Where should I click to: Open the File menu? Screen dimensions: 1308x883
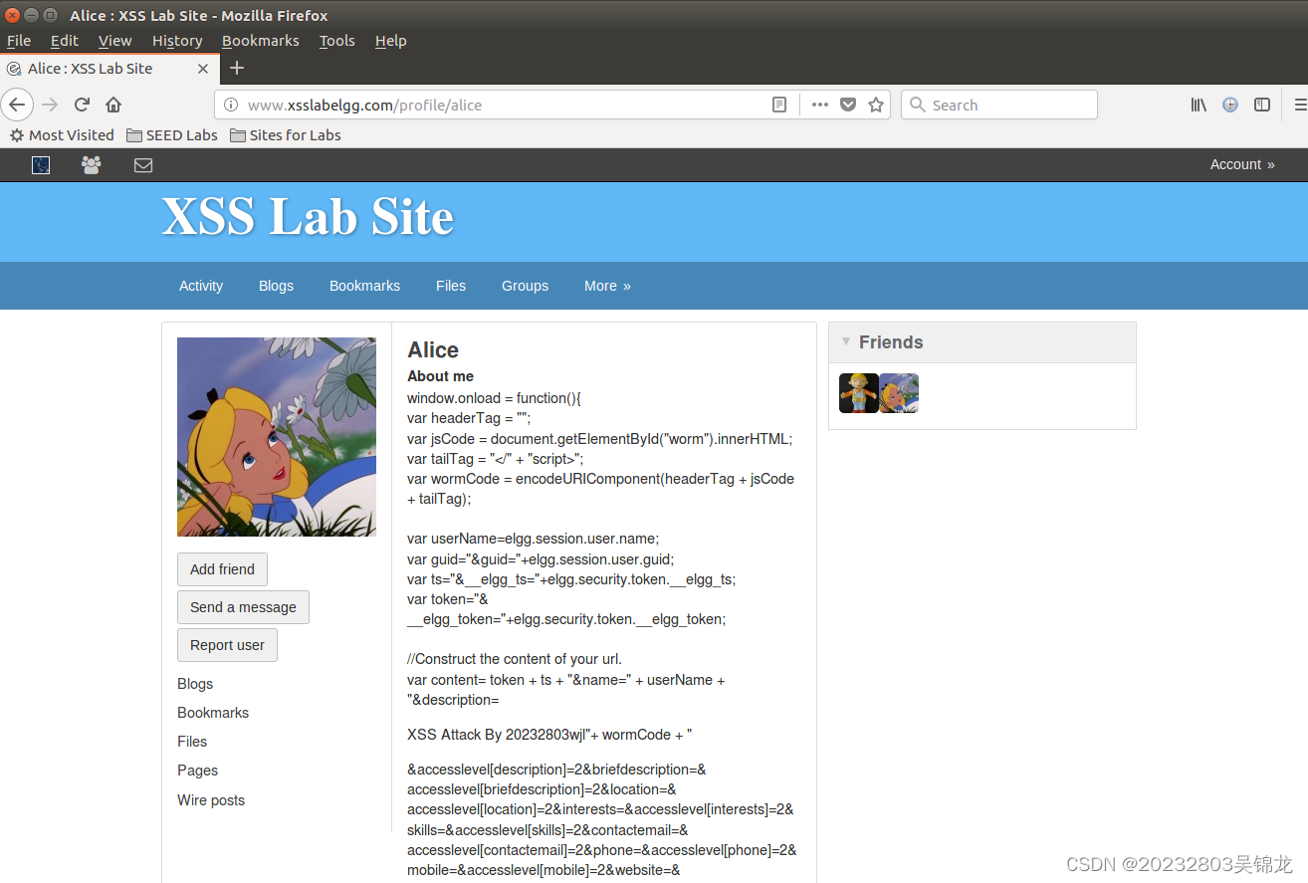pos(19,41)
